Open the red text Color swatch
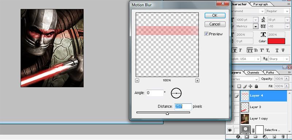 [x=276, y=41]
